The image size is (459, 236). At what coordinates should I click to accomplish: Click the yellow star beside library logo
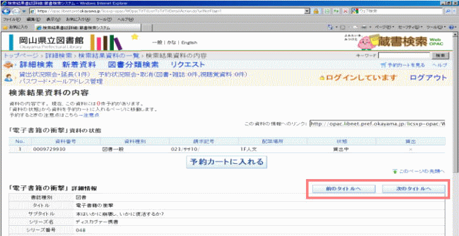click(135, 37)
